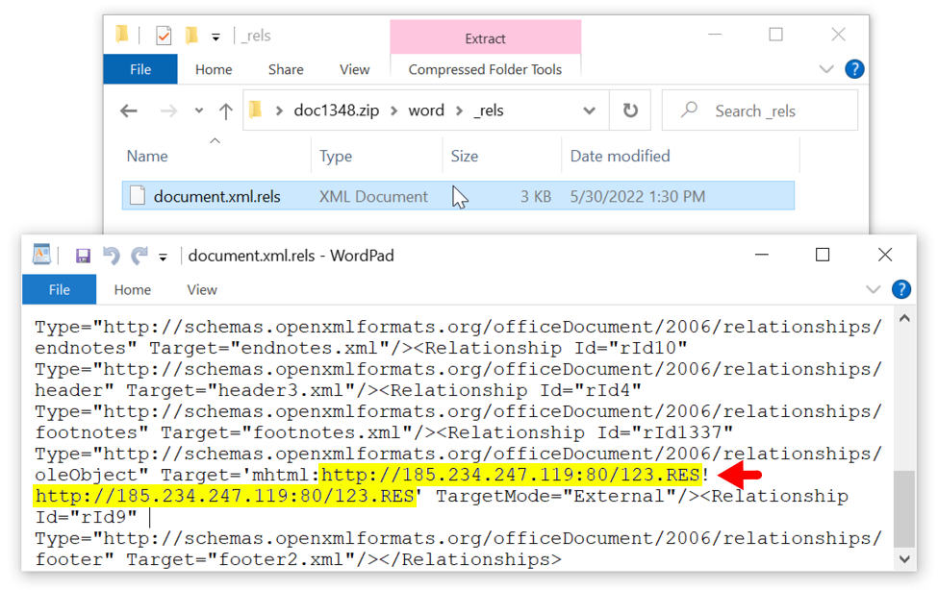
Task: Open recent locations dropdown in Explorer
Action: 198,111
